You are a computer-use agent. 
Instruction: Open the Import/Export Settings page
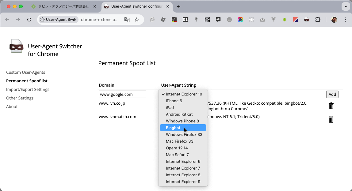pos(28,89)
